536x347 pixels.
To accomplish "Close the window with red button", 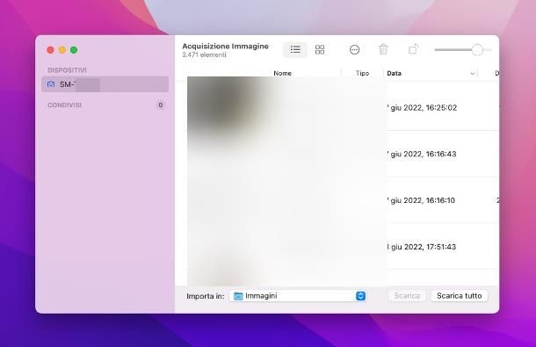I will (51, 50).
